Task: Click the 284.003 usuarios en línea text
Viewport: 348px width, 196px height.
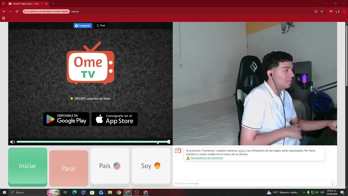Action: pyautogui.click(x=92, y=99)
